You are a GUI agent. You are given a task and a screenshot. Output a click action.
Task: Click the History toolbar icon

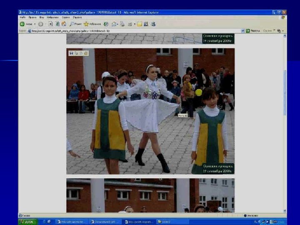(106, 24)
